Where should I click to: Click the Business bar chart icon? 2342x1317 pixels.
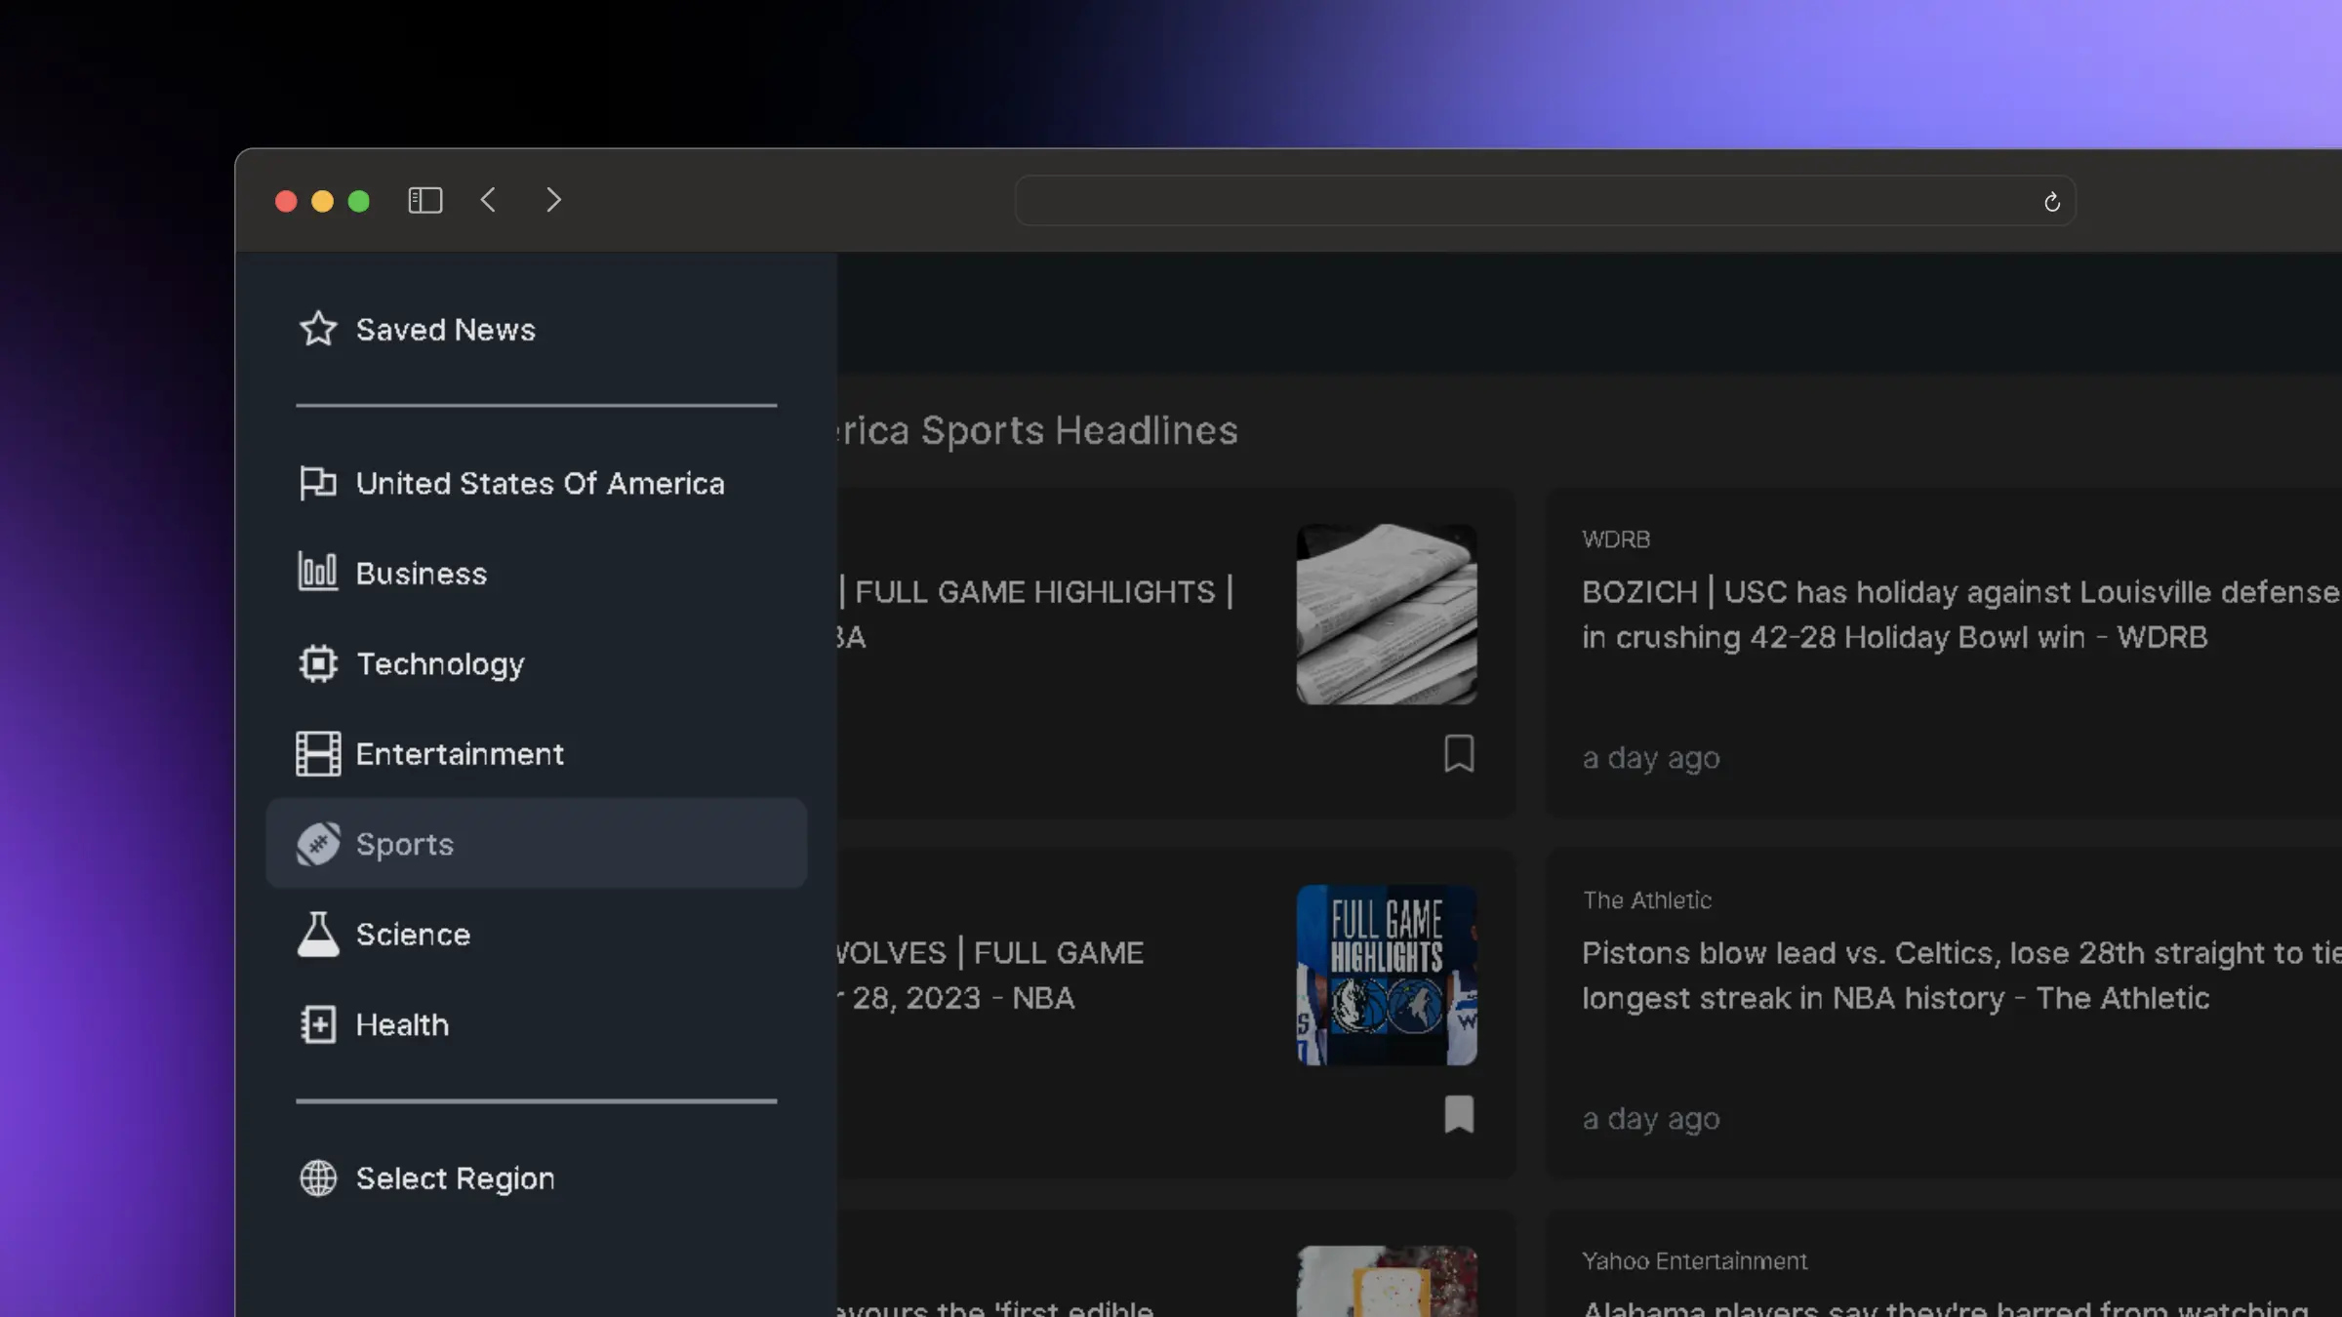[317, 574]
